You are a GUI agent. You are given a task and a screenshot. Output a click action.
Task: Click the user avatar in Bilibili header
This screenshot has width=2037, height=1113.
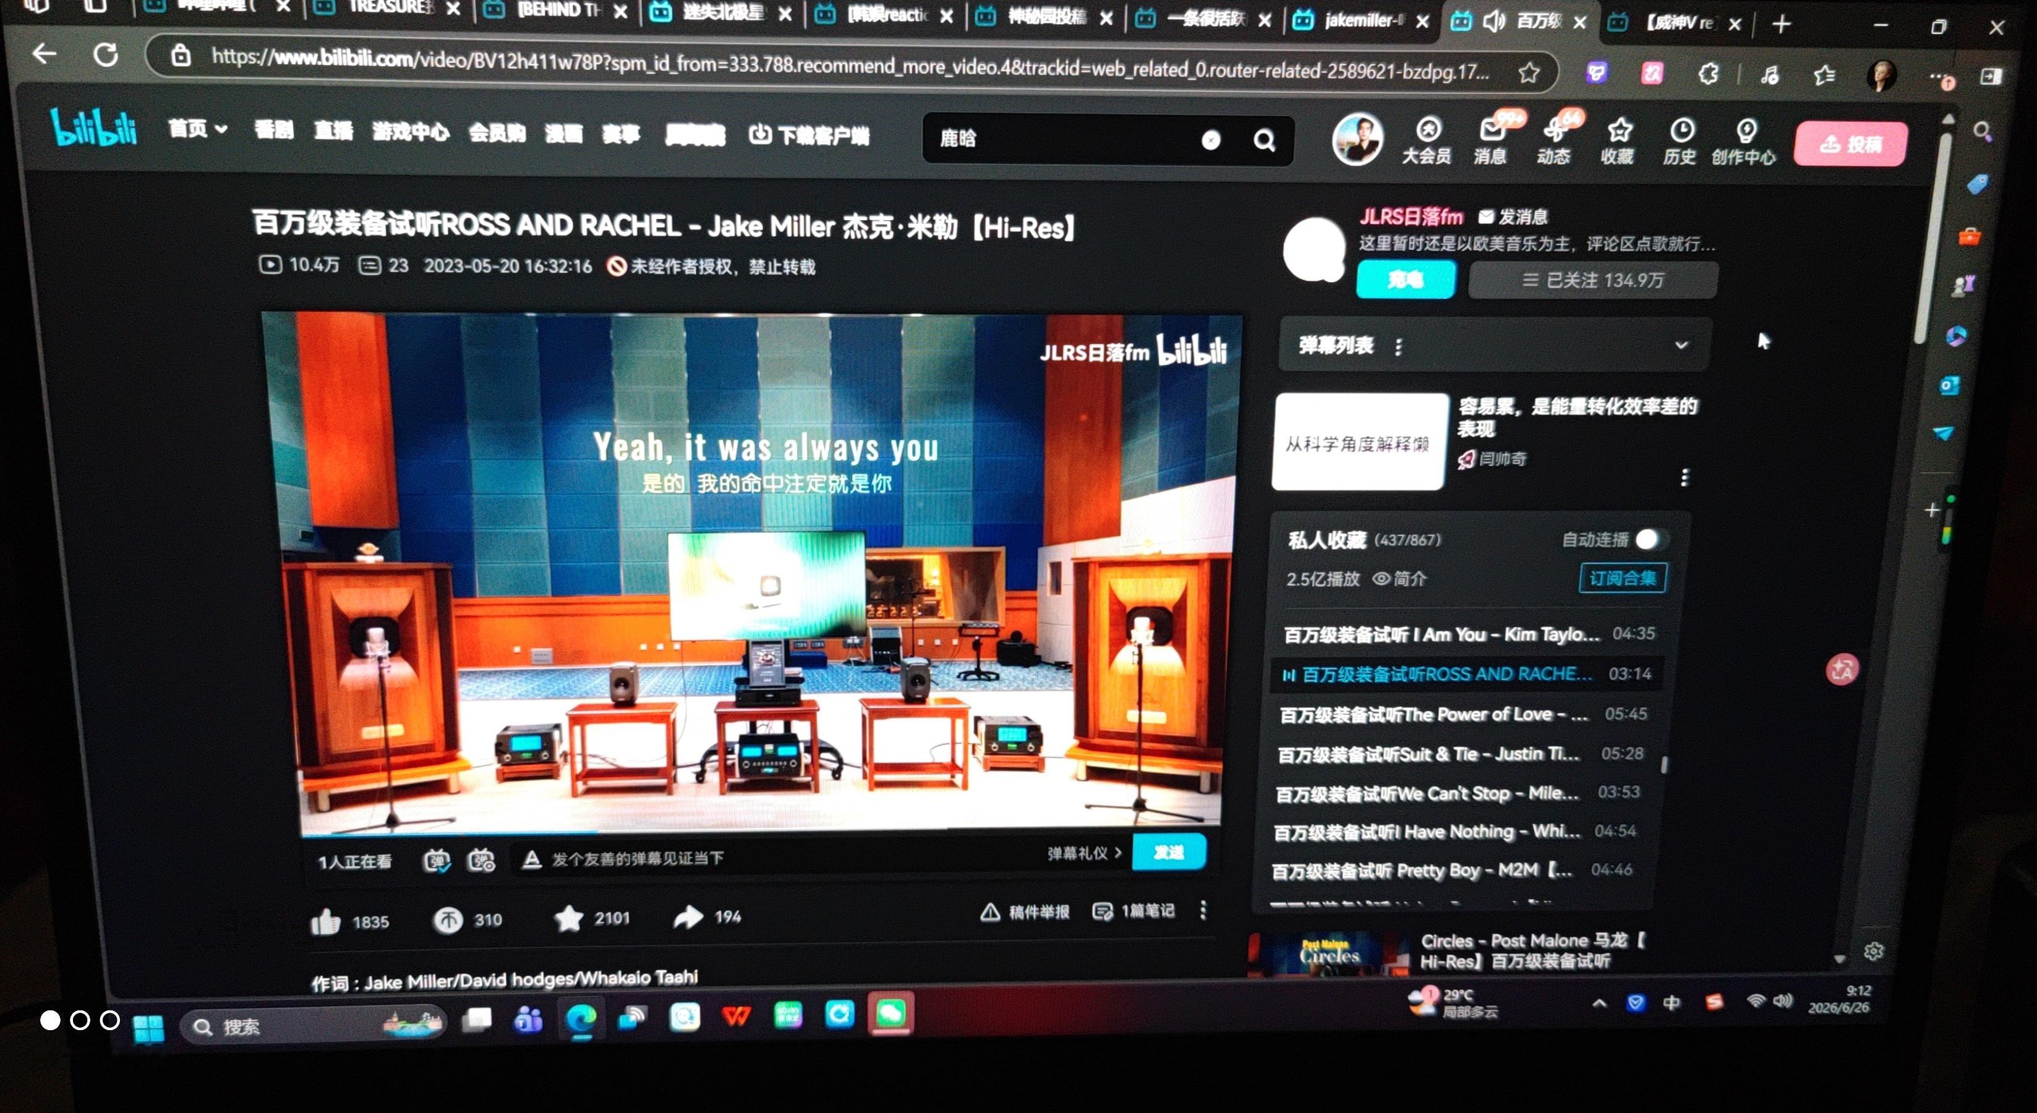(1358, 139)
